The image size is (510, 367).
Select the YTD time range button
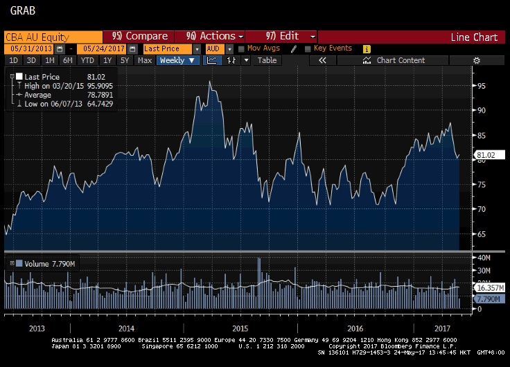click(x=87, y=60)
